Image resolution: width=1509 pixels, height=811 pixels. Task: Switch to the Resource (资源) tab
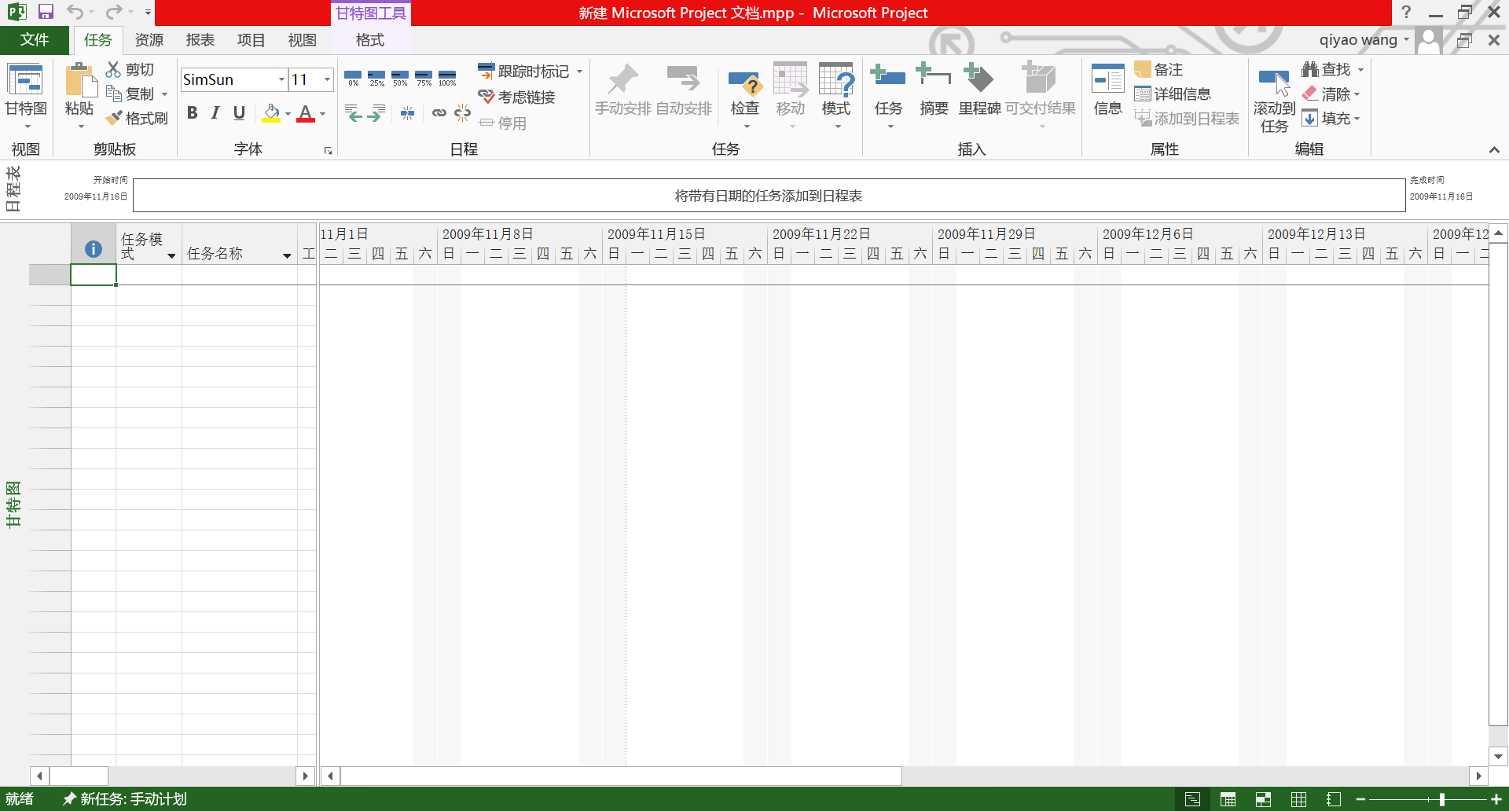[x=149, y=40]
